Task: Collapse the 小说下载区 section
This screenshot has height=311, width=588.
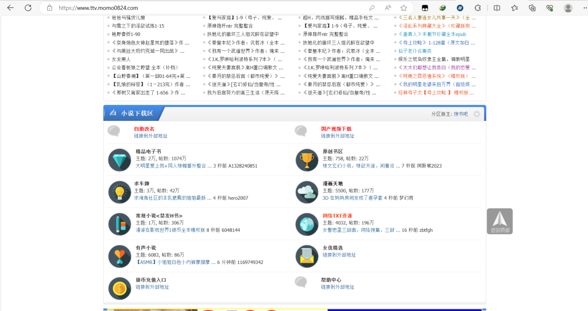Action: (x=477, y=114)
